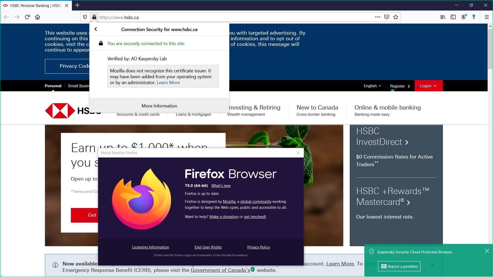The image size is (493, 277).
Task: Click the home button icon
Action: 37,17
